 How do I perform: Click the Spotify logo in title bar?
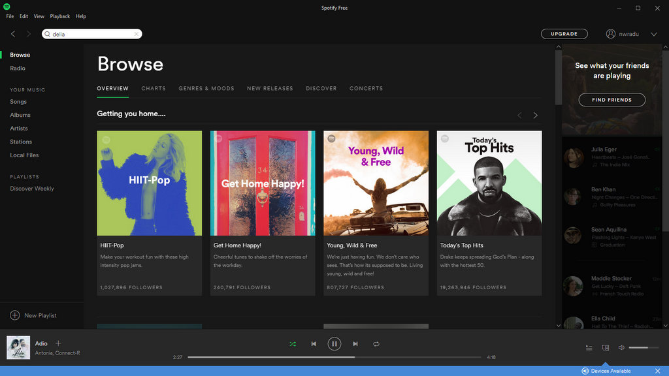pyautogui.click(x=7, y=7)
